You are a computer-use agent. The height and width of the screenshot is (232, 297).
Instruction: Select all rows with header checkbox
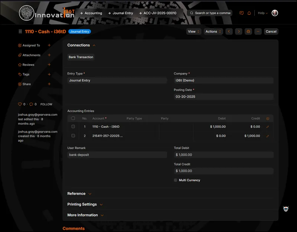[x=73, y=118]
